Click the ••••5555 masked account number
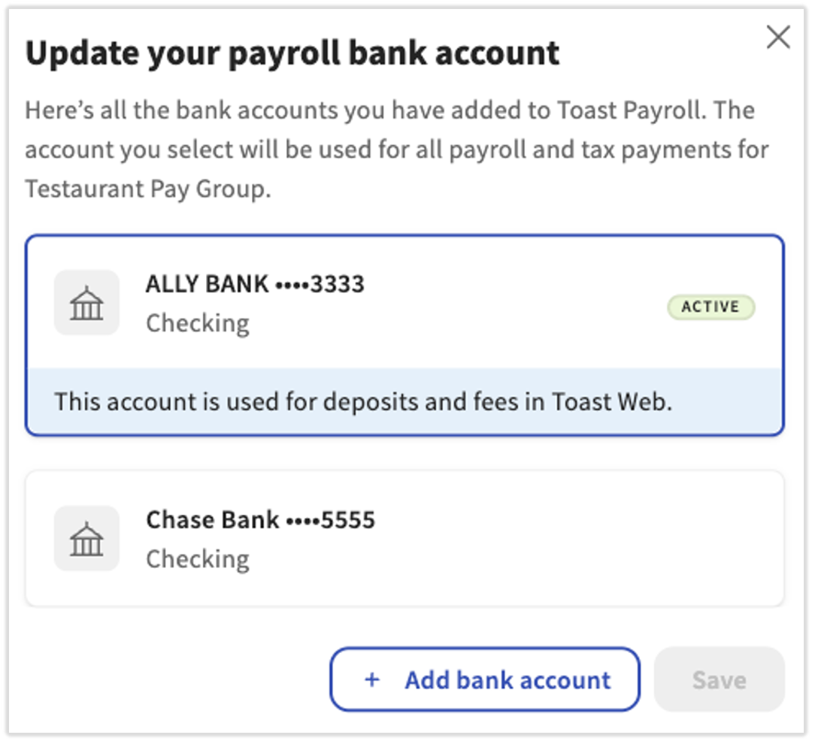 click(x=331, y=520)
